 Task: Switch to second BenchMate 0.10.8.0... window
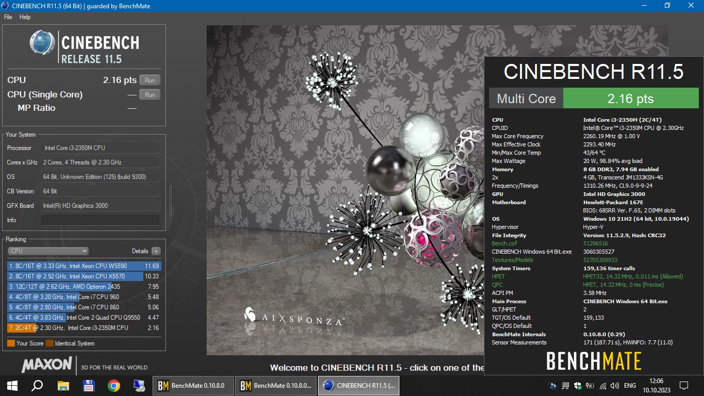pyautogui.click(x=276, y=385)
